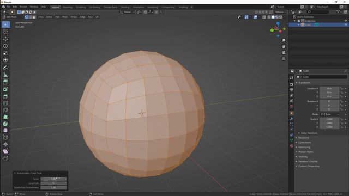Select the Select Box tool
349x196 pixels.
tap(5, 24)
